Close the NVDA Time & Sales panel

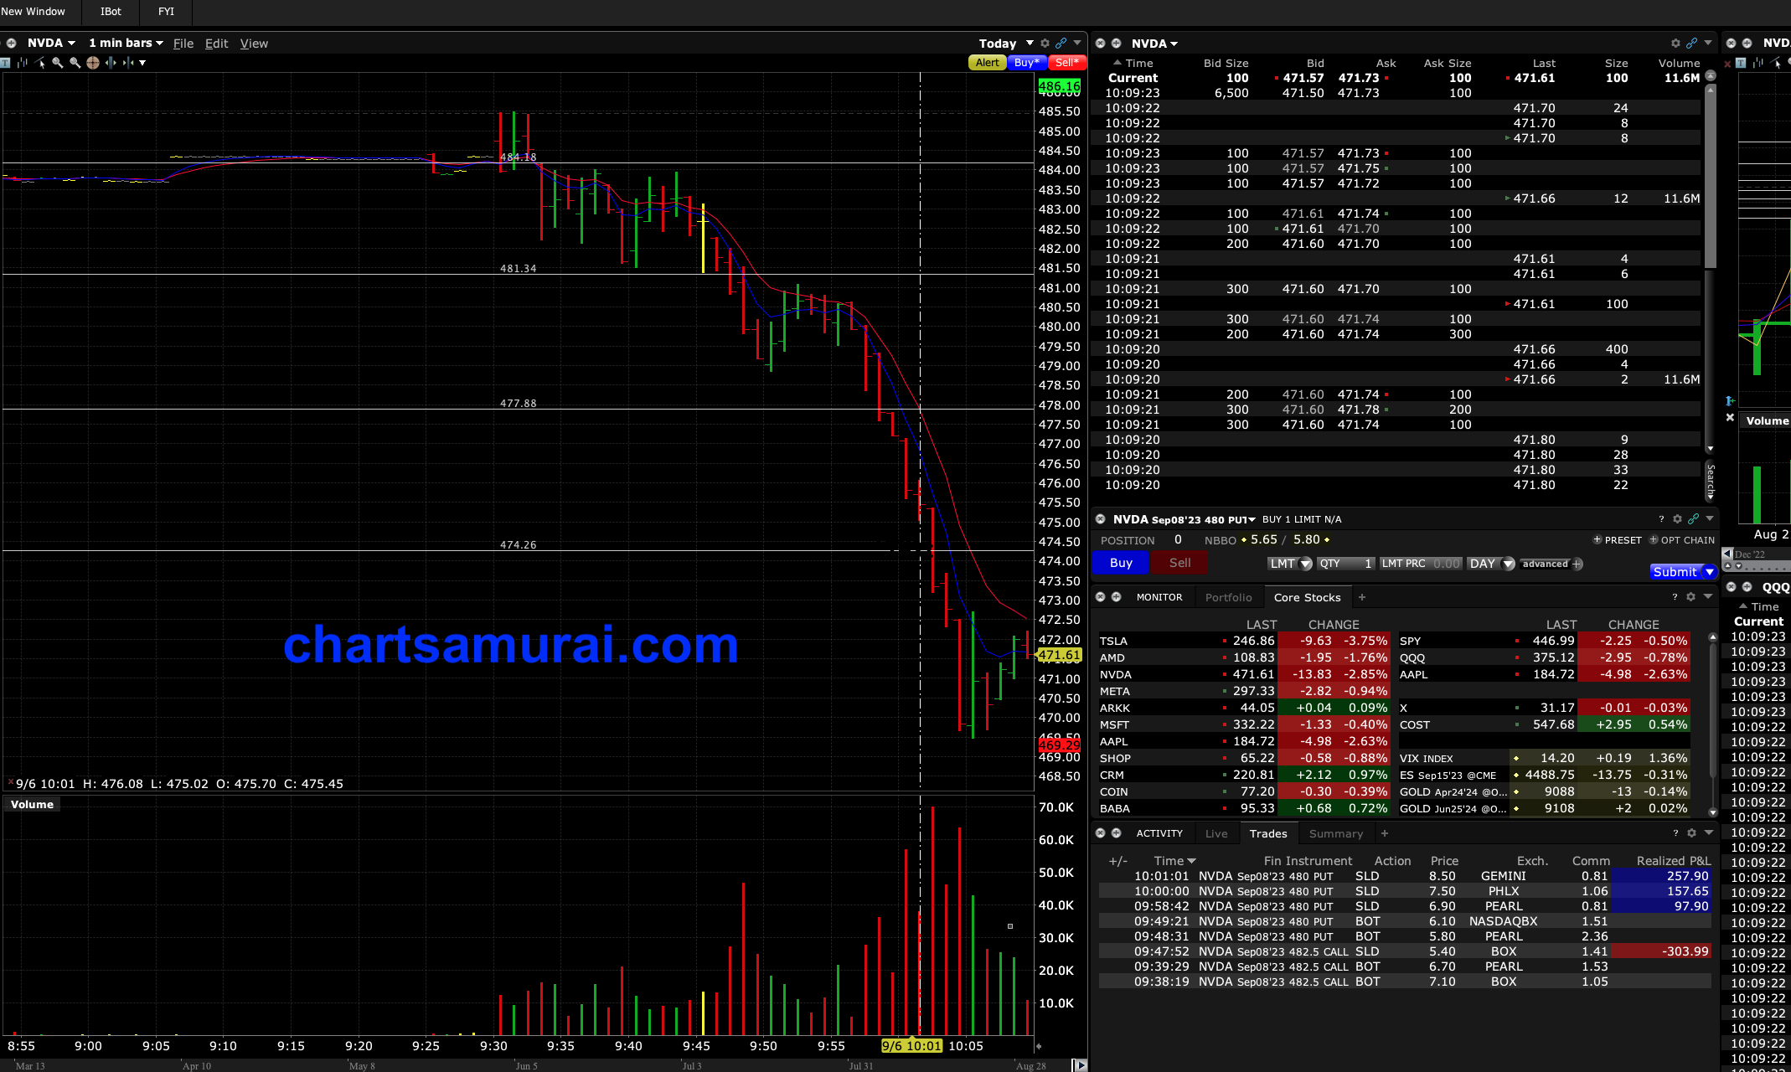1101,44
